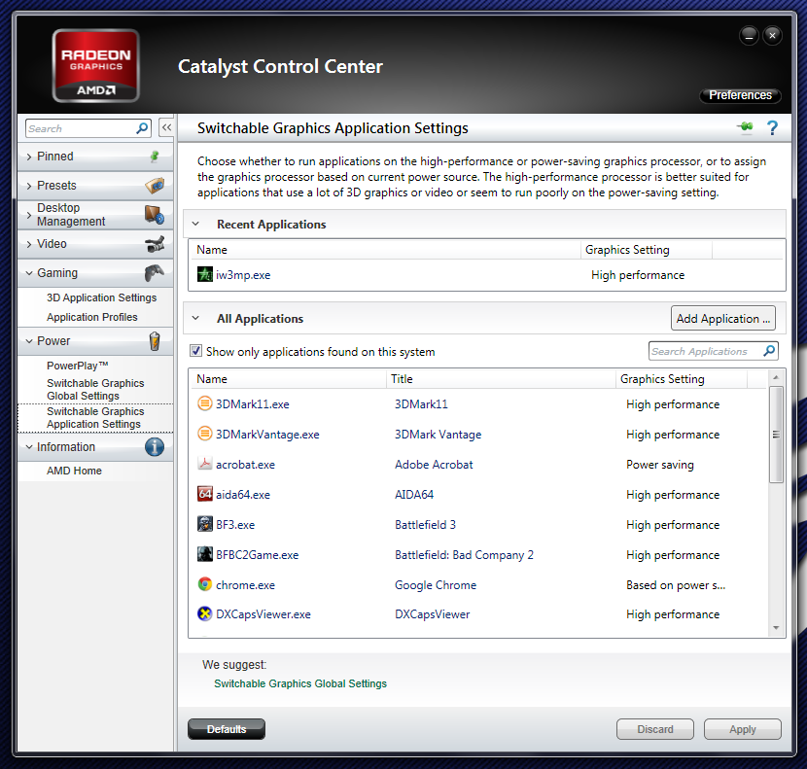Change chrome.exe Based on power setting
Viewport: 807px width, 769px height.
click(x=675, y=584)
